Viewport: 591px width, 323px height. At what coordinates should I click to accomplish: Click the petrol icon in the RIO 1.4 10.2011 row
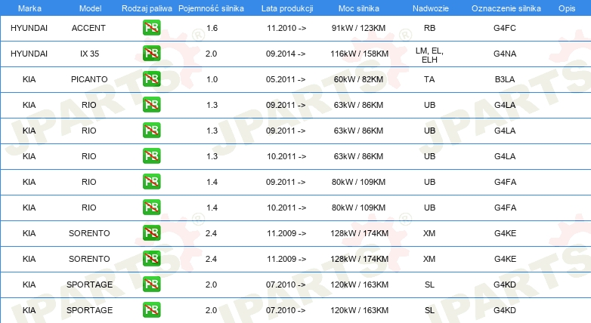pos(151,207)
